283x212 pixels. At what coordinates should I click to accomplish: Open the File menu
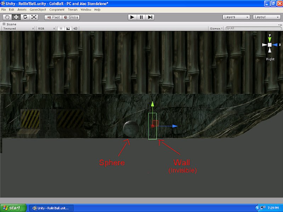click(4, 10)
